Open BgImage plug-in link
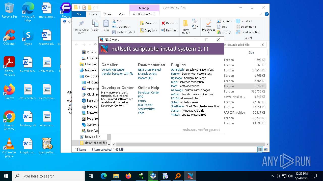The image size is (323, 181). click(x=176, y=78)
